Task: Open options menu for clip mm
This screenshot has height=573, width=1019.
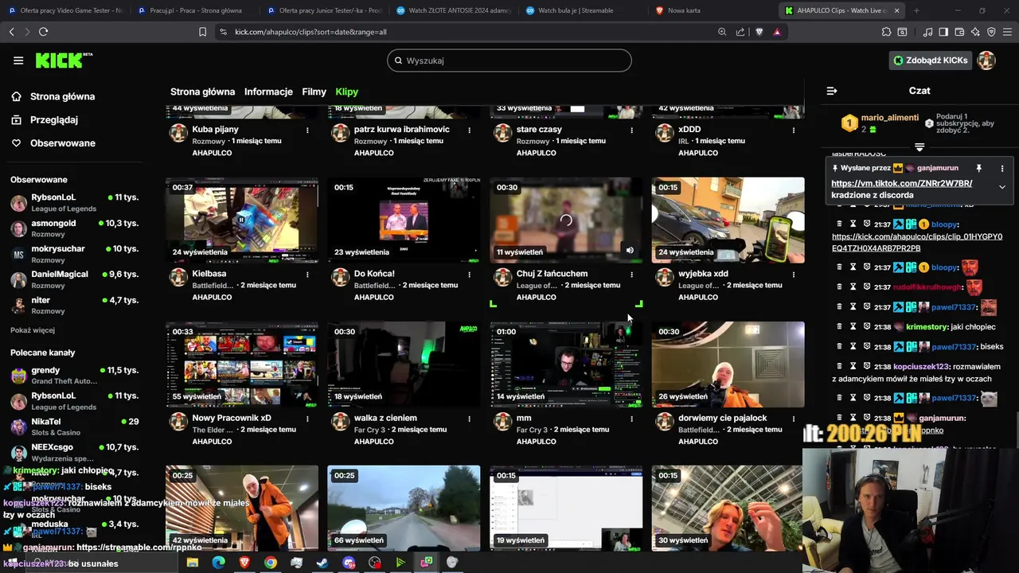Action: click(631, 419)
